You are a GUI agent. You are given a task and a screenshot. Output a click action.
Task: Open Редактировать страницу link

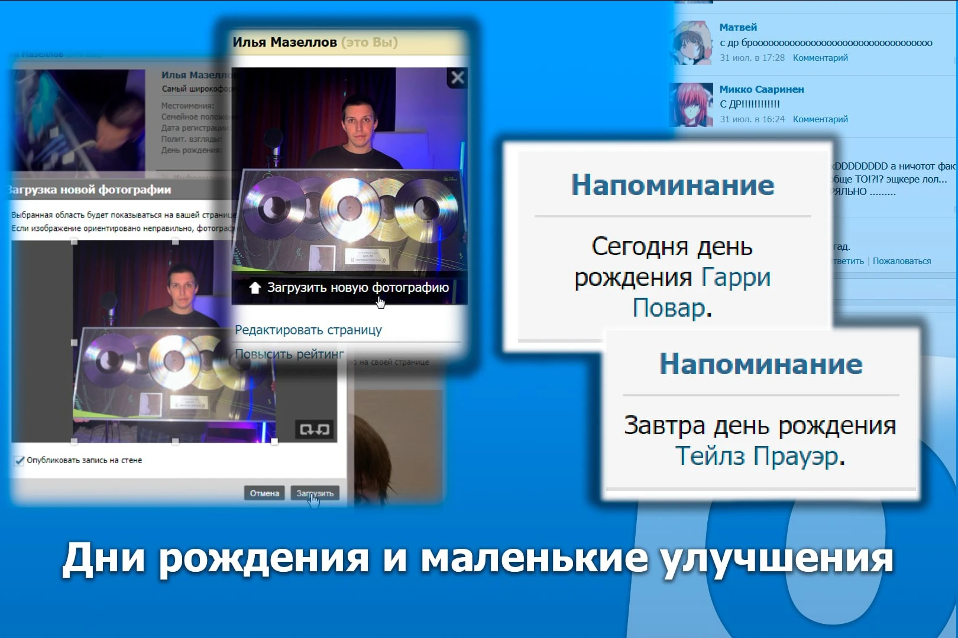[309, 329]
